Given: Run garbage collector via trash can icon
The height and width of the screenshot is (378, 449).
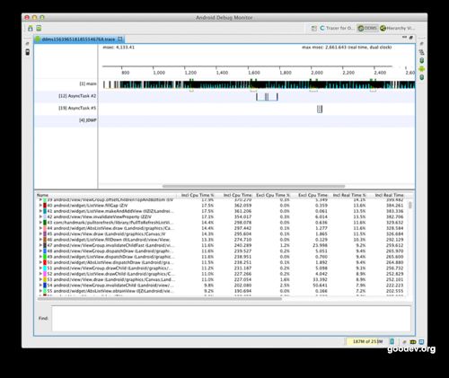Looking at the screenshot, I should (x=392, y=341).
